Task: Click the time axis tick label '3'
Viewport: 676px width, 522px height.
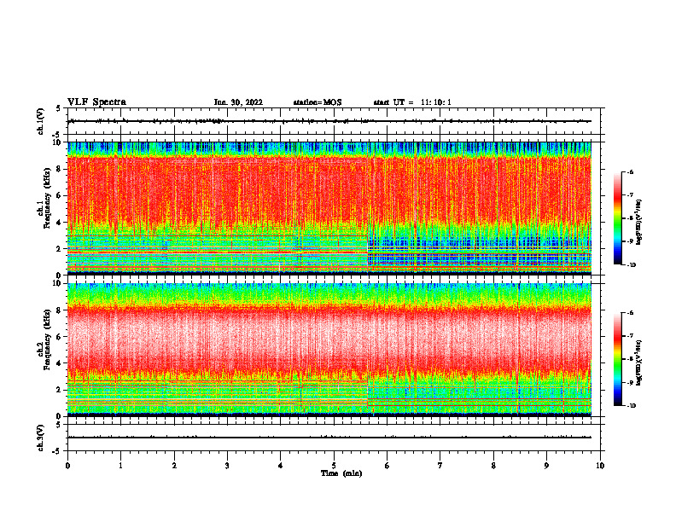Action: [x=227, y=466]
